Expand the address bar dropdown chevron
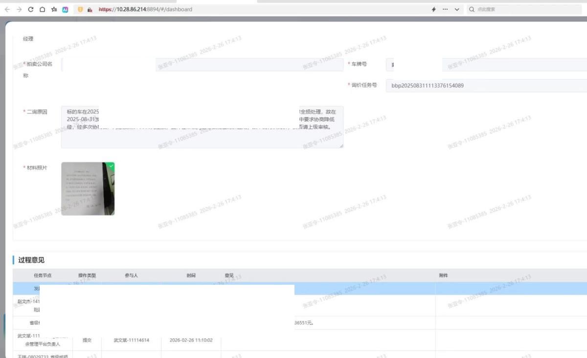Viewport: 587px width, 358px height. coord(457,9)
